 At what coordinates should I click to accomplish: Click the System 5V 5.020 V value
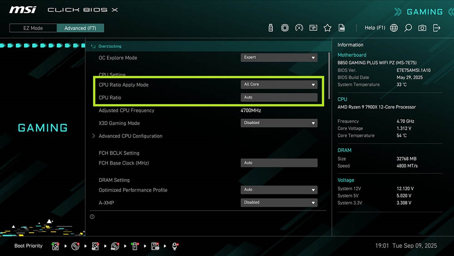pyautogui.click(x=404, y=196)
